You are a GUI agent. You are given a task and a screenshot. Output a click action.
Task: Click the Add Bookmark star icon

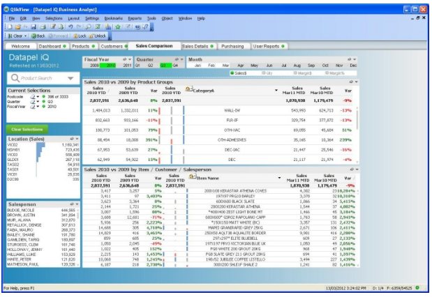118,27
